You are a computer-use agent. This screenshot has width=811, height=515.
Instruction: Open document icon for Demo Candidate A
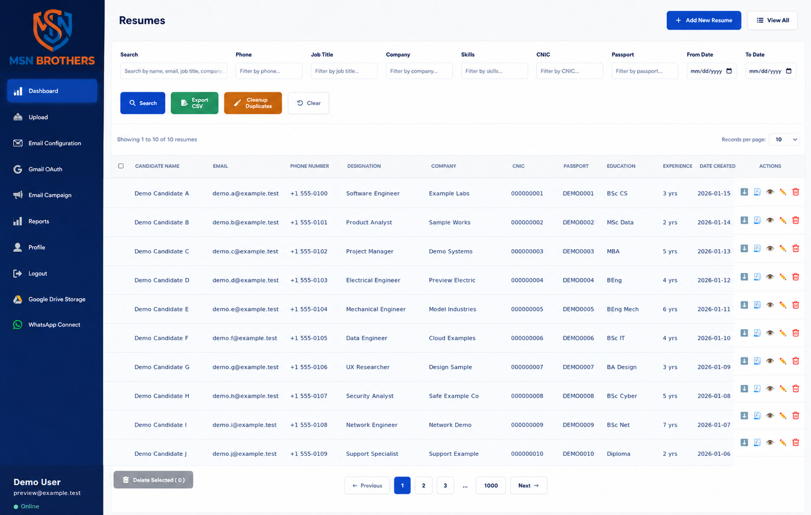click(757, 192)
